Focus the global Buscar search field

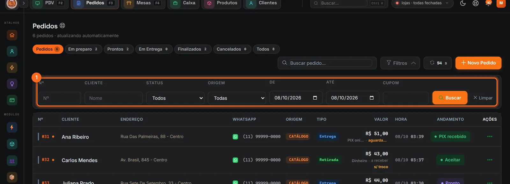coord(343,3)
